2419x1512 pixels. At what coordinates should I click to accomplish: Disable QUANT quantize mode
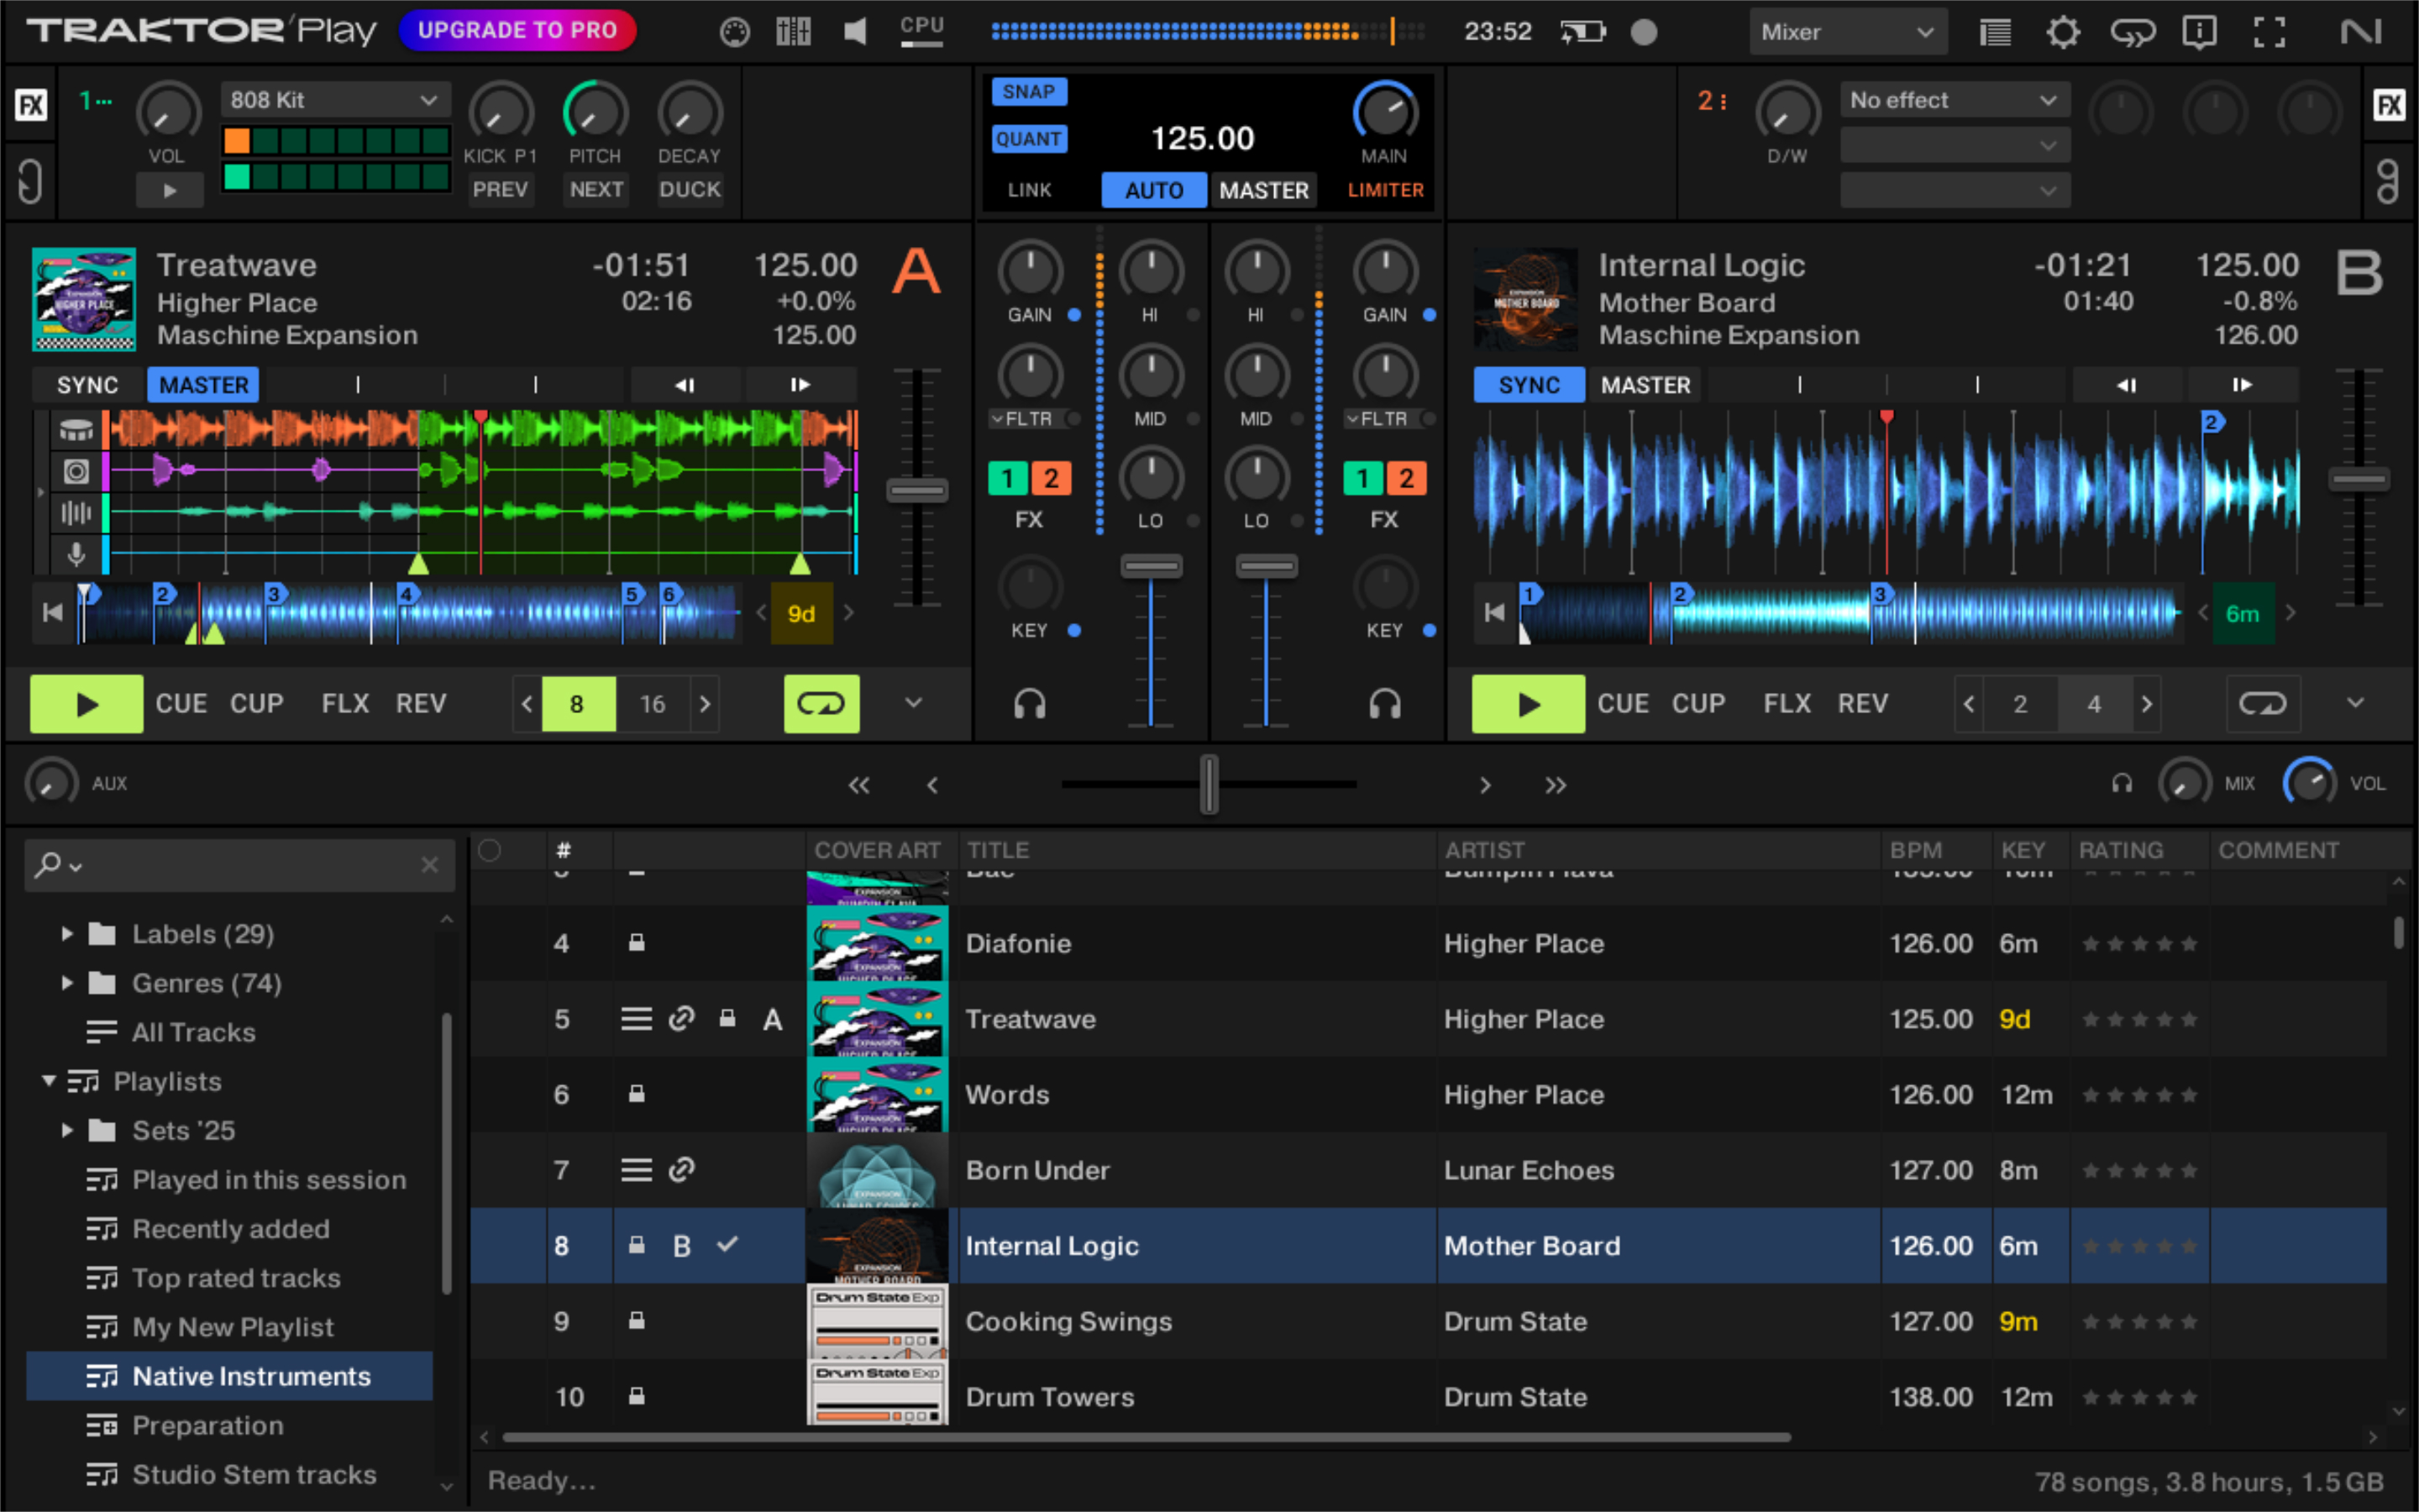pyautogui.click(x=1029, y=139)
